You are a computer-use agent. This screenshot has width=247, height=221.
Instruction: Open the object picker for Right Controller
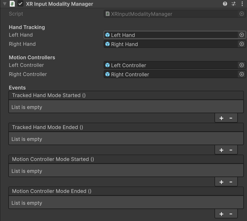click(242, 74)
